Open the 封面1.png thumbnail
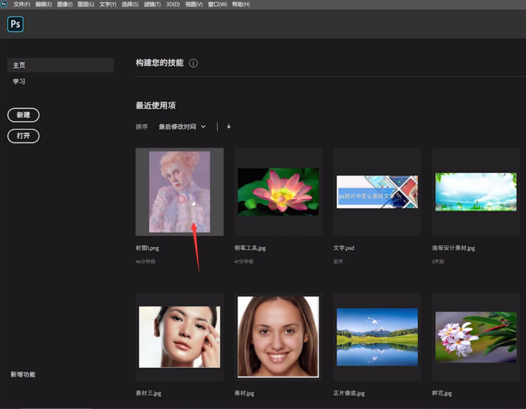The height and width of the screenshot is (409, 526). (x=180, y=192)
